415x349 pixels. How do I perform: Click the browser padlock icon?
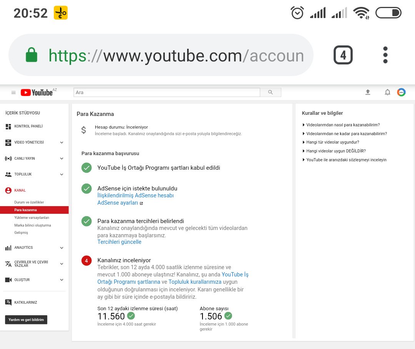click(32, 55)
